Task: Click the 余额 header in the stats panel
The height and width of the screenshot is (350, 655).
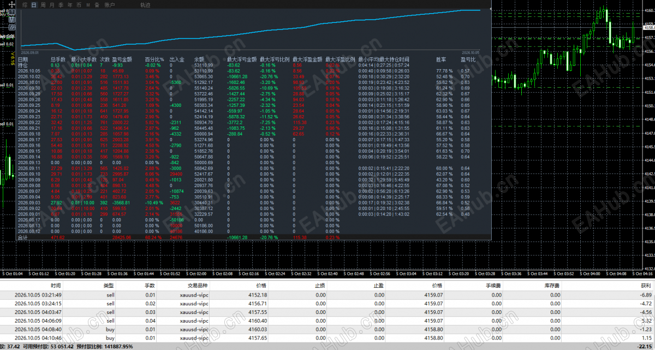Action: point(200,59)
